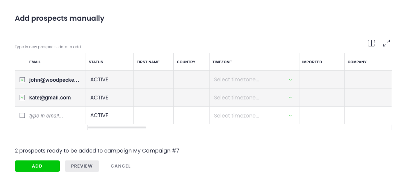Uncheck the kate@gmail.com row checkbox
This screenshot has width=407, height=180.
point(22,98)
